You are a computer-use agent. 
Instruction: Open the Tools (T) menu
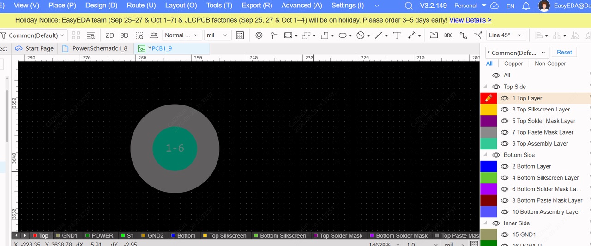219,6
